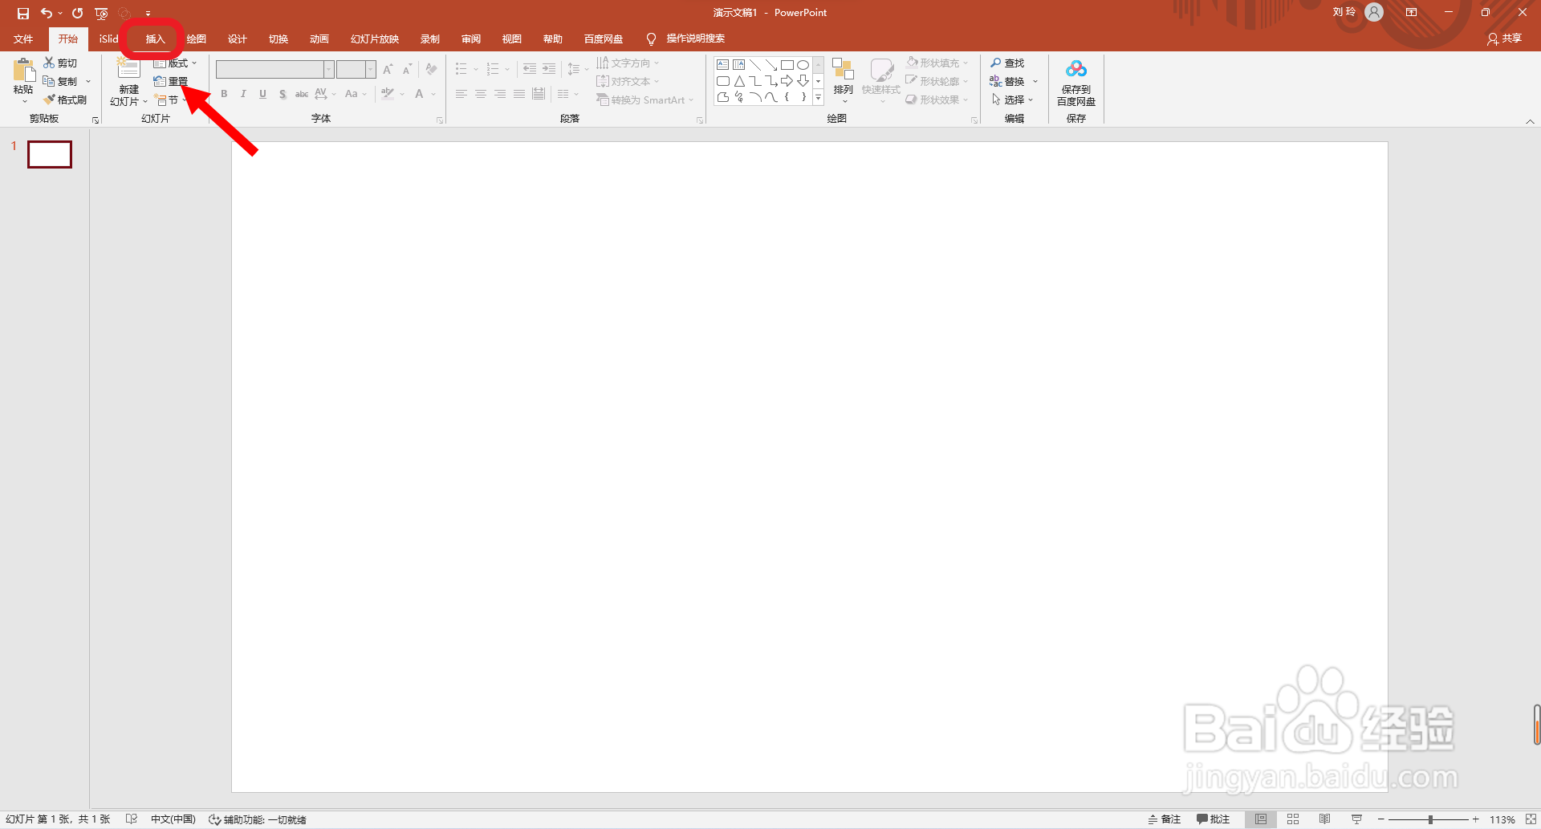
Task: Switch to Slide Sorter view
Action: [1293, 819]
